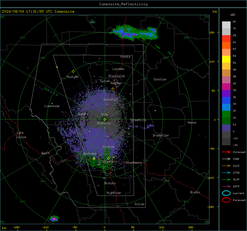Click the small echo at the map's top edge
The height and width of the screenshot is (231, 247).
tap(92, 22)
